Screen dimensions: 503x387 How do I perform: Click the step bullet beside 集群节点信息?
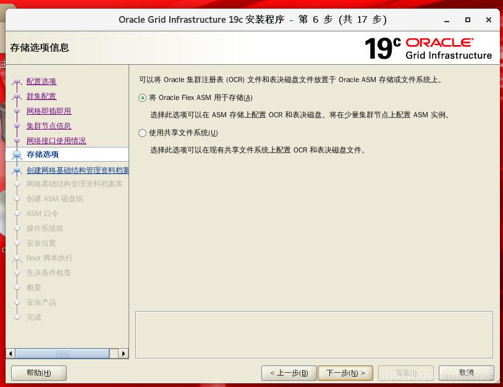(x=17, y=125)
